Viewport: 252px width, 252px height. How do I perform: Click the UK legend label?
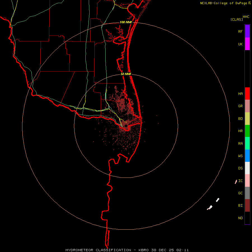coord(240,44)
